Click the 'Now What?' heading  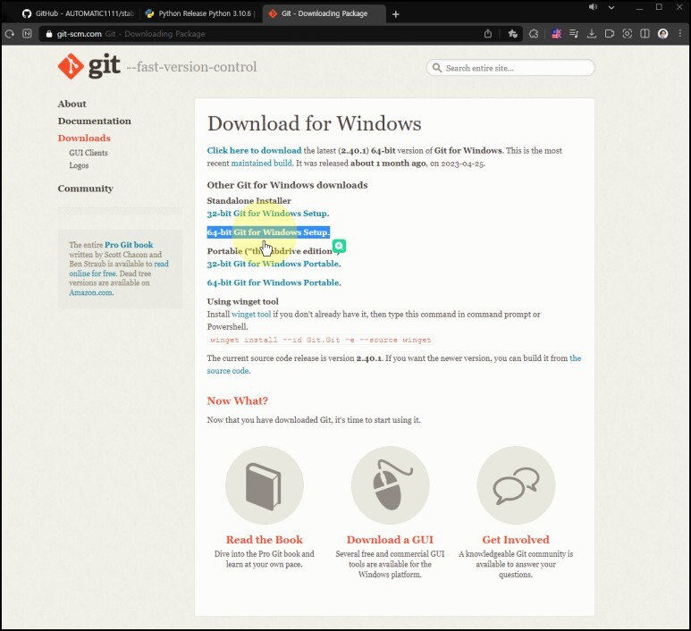[x=238, y=401]
